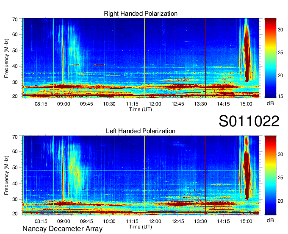288x234 pixels.
Task: Click the 'dB' label under bottom color bar
Action: point(270,220)
